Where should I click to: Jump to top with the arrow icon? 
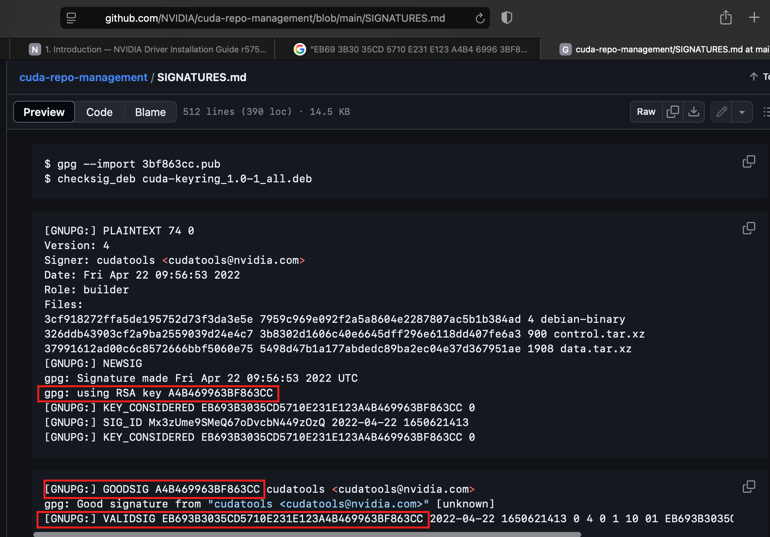(753, 76)
